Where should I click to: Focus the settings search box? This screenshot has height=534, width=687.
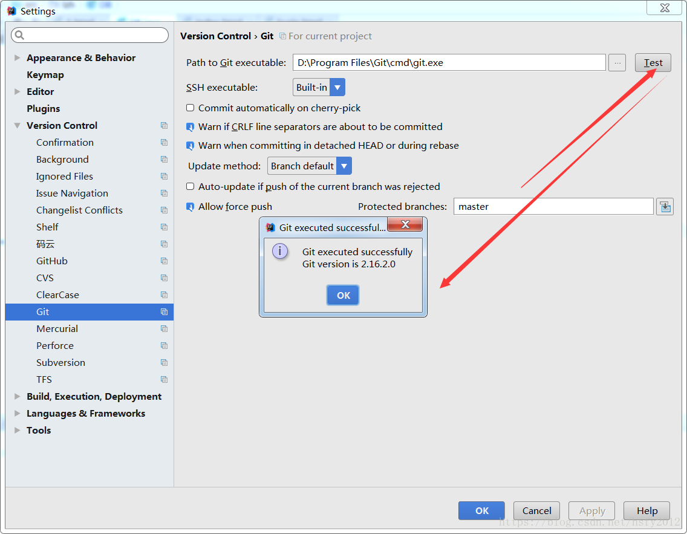tap(90, 35)
